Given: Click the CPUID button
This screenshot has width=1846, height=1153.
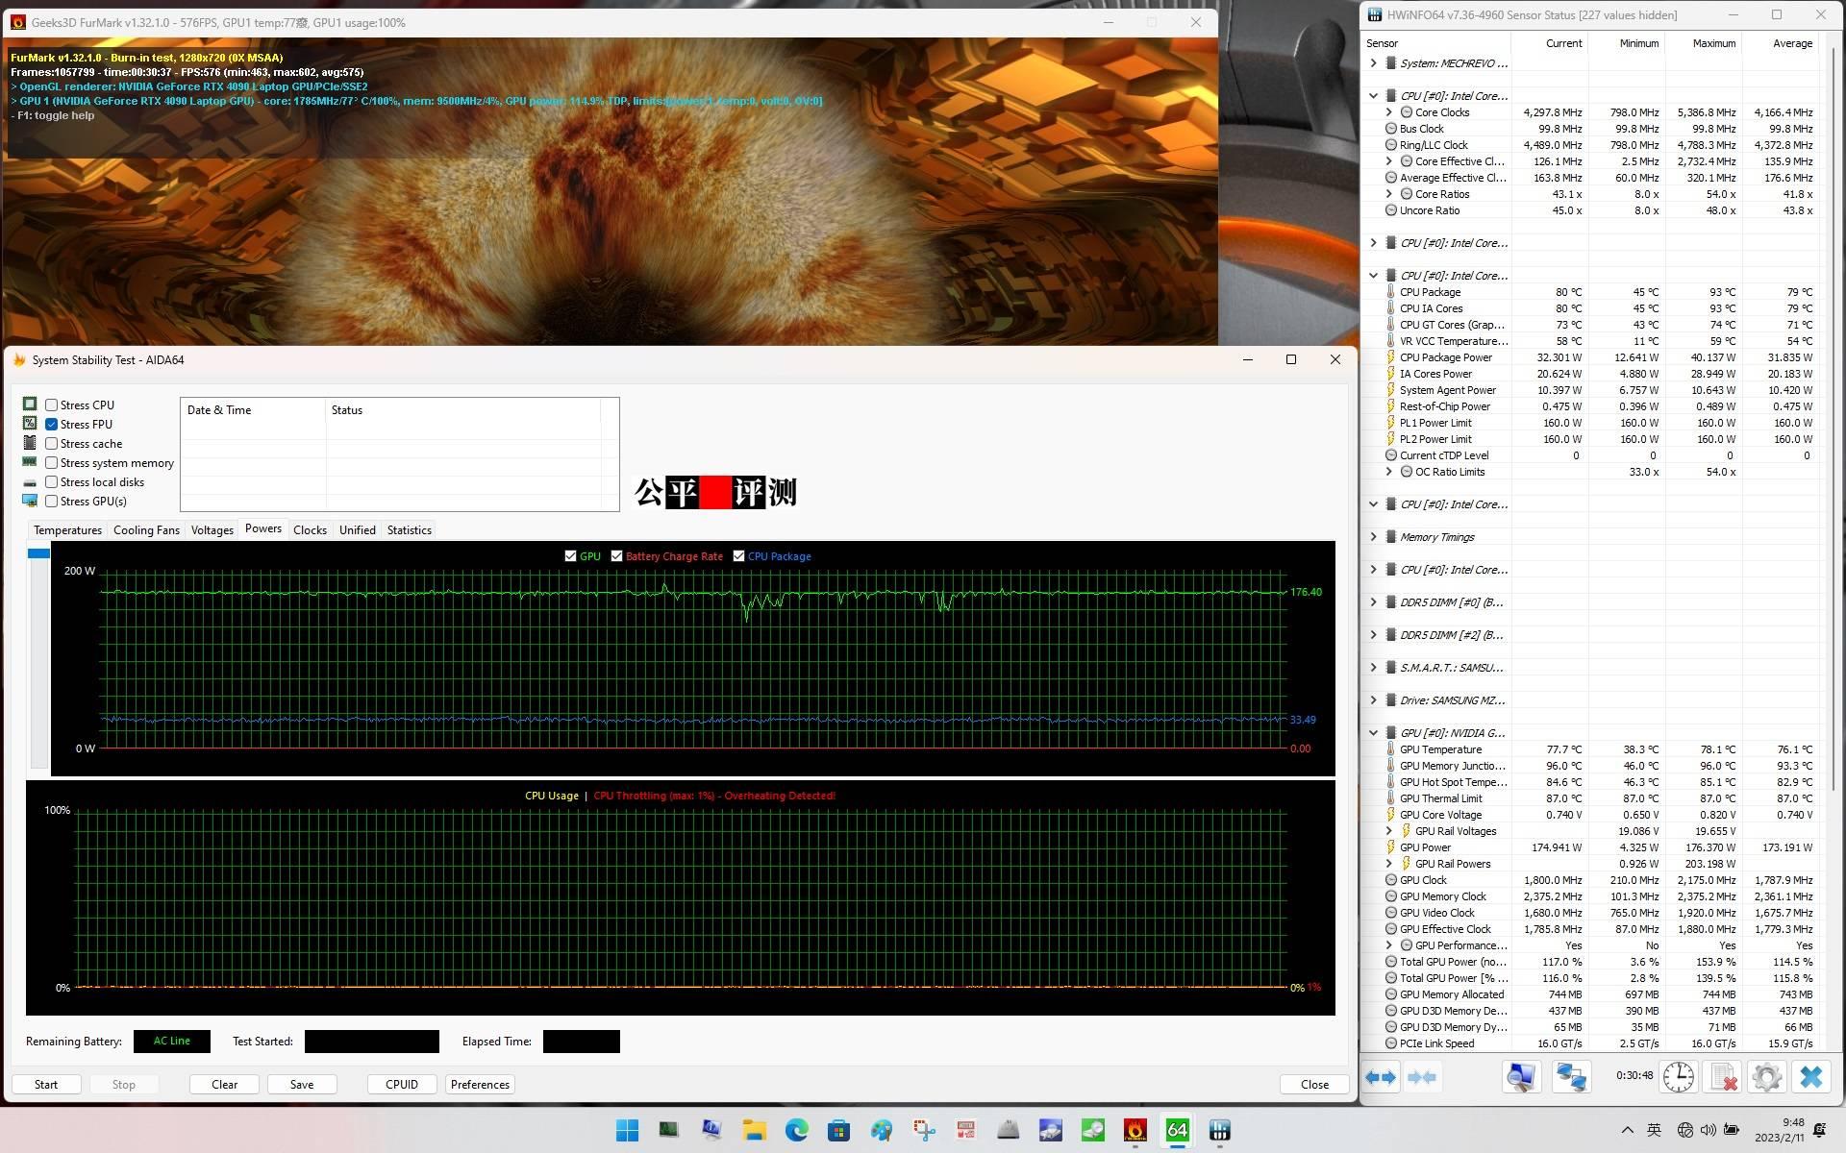Looking at the screenshot, I should [x=401, y=1085].
